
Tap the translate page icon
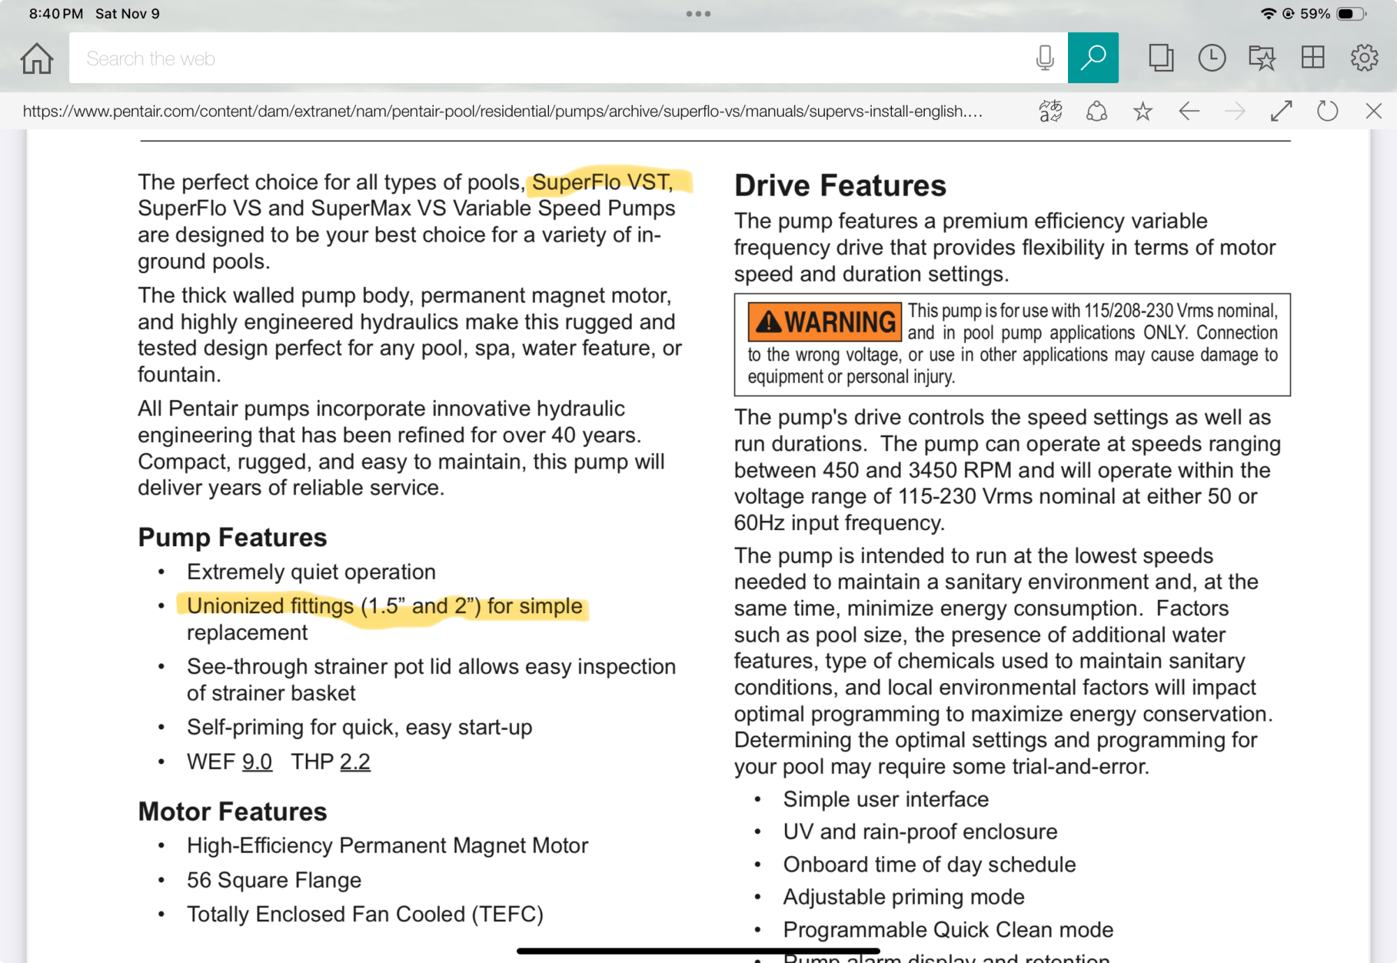(1050, 111)
